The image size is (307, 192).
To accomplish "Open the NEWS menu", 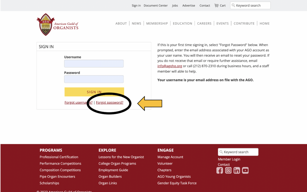I will [136, 23].
